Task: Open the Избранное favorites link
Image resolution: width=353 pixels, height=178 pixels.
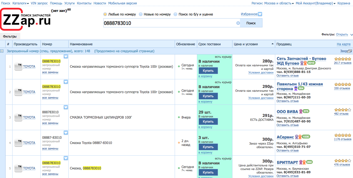Action: tap(249, 14)
